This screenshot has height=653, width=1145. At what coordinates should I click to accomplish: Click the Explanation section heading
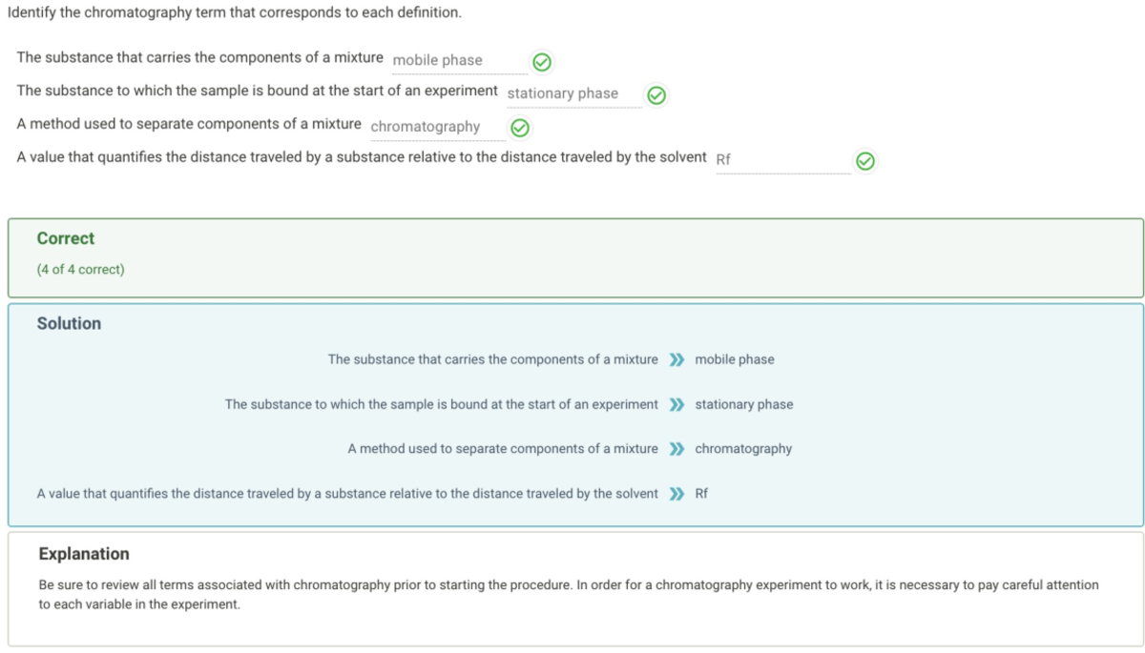(x=84, y=554)
